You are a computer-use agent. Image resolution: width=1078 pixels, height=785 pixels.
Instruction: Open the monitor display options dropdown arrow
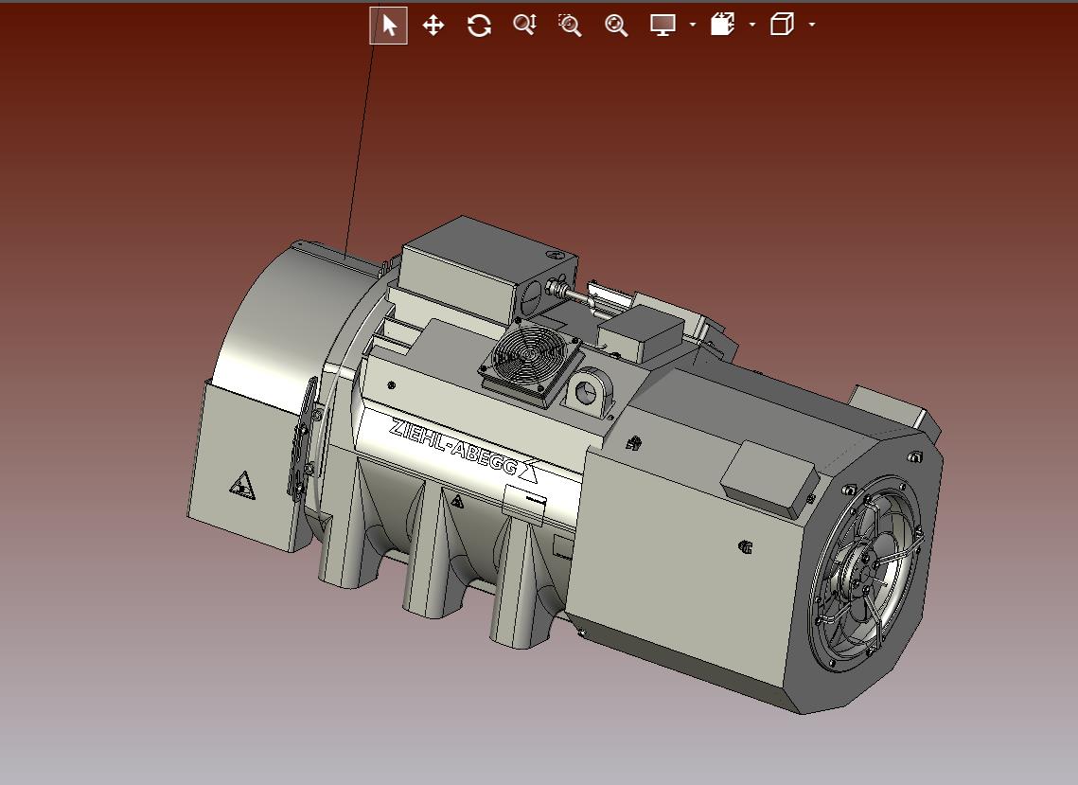tap(692, 25)
